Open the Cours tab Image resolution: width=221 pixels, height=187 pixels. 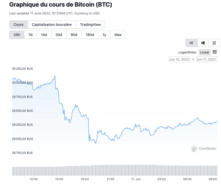click(x=19, y=25)
